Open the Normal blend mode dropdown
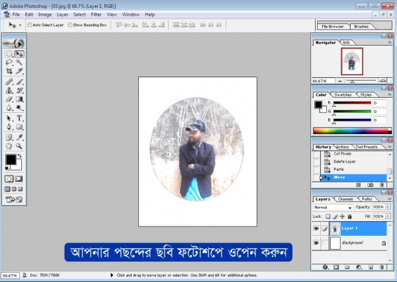 [x=333, y=207]
